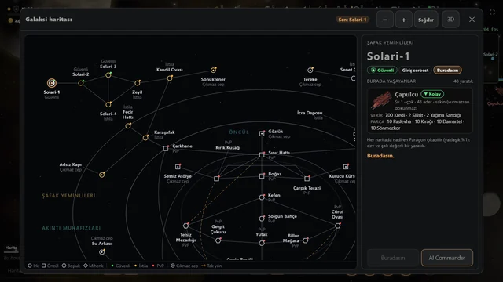Select the Adsız Kapı node
The image size is (503, 282).
[x=102, y=175]
